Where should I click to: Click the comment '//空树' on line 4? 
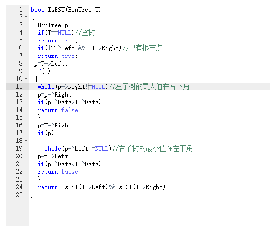85,33
